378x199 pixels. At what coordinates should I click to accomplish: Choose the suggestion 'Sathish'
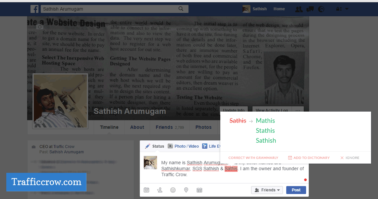coord(266,140)
